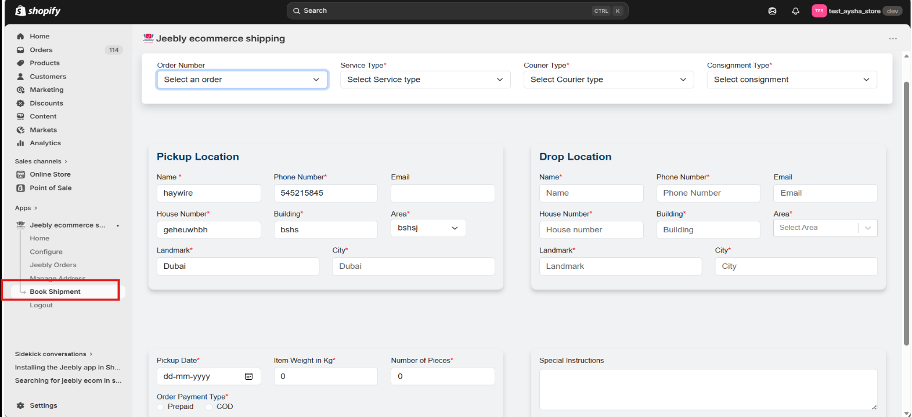Open the three-dot app options menu

click(x=893, y=38)
